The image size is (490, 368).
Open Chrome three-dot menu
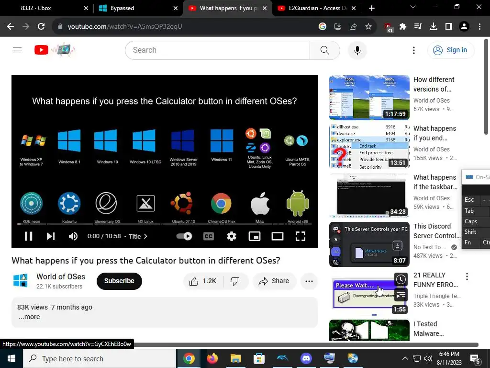tap(479, 27)
